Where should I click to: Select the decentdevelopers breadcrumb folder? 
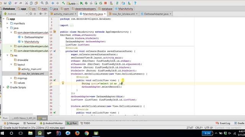click(83, 9)
